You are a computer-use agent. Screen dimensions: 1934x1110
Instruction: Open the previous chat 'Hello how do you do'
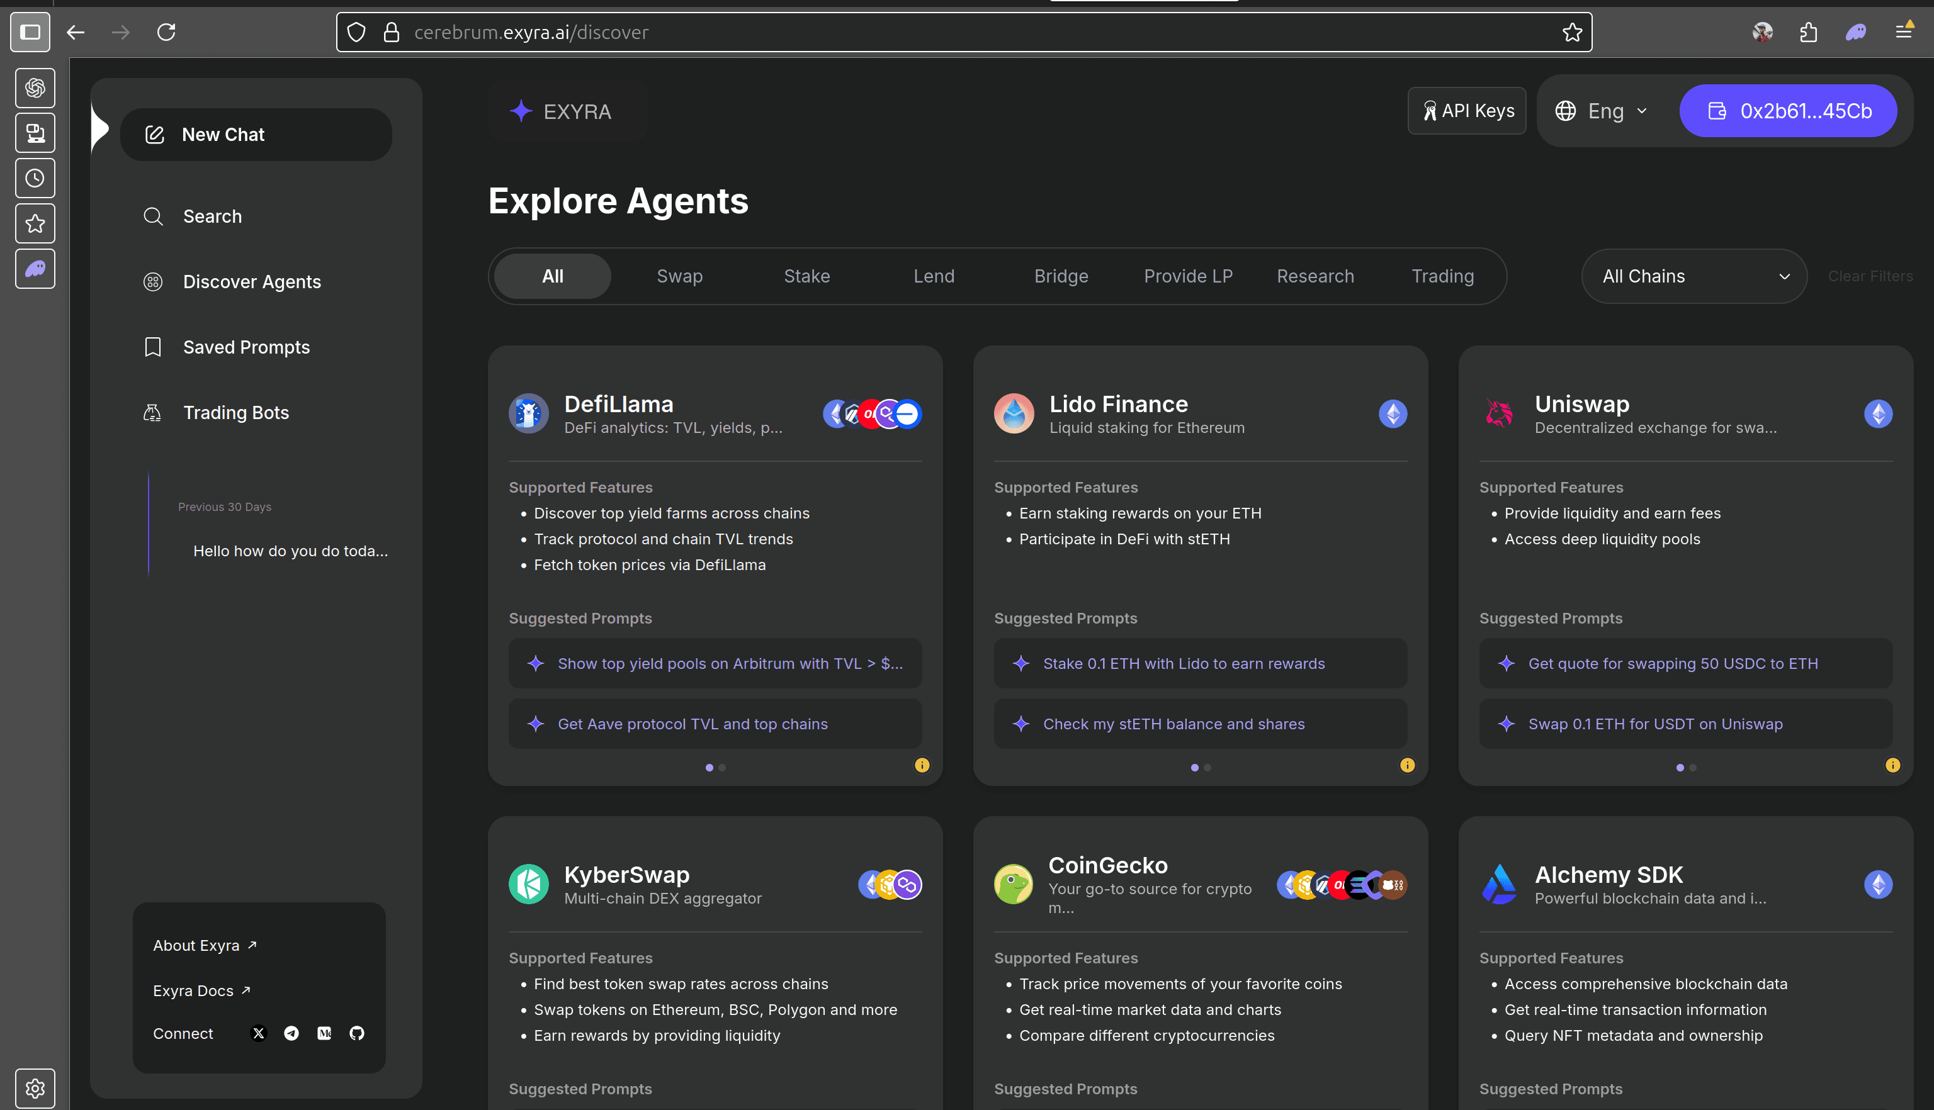pos(291,551)
